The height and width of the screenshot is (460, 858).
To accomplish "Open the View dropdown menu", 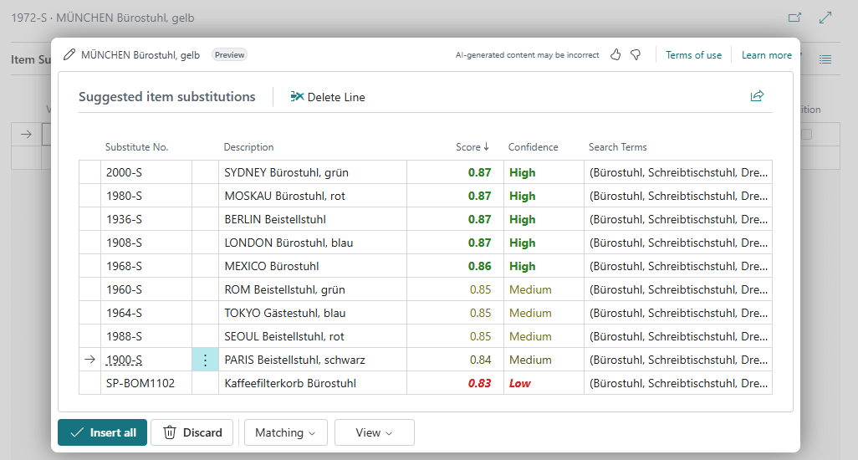I will pyautogui.click(x=374, y=432).
